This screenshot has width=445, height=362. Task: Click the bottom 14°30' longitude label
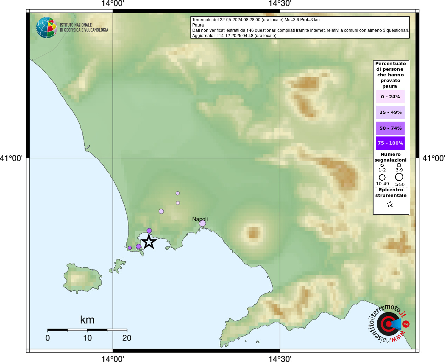point(280,359)
